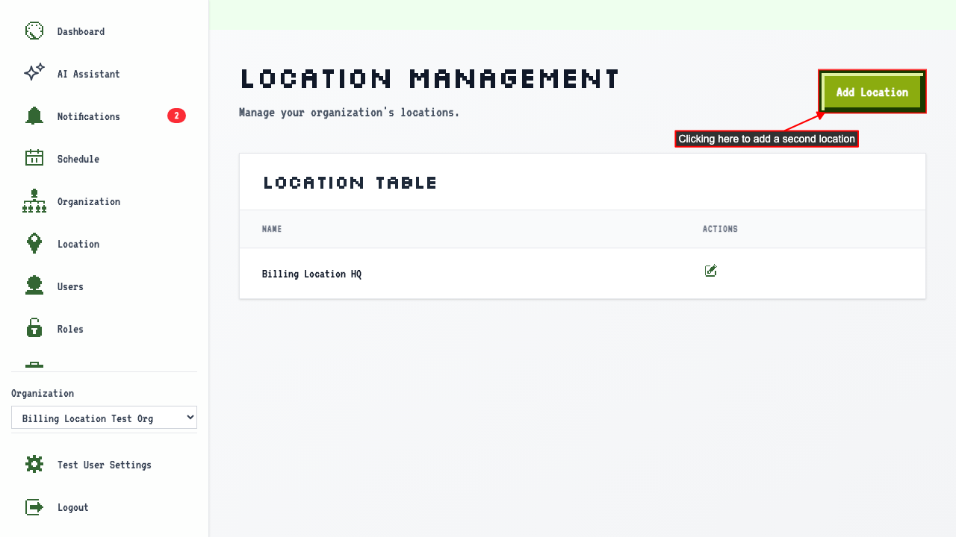Go to Notifications page
956x537 pixels.
coord(105,116)
